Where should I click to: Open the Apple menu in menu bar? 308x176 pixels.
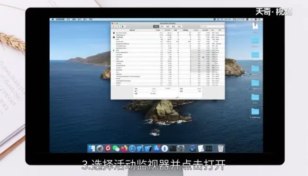coord(53,19)
